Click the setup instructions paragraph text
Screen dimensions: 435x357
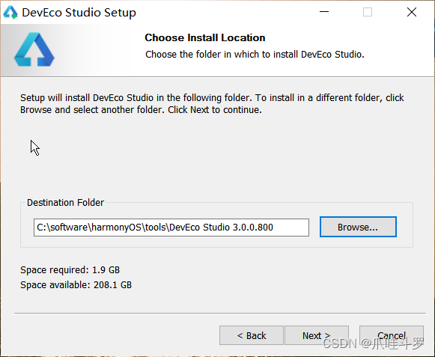[x=212, y=104]
